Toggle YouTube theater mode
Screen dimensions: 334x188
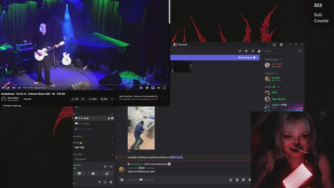159,88
